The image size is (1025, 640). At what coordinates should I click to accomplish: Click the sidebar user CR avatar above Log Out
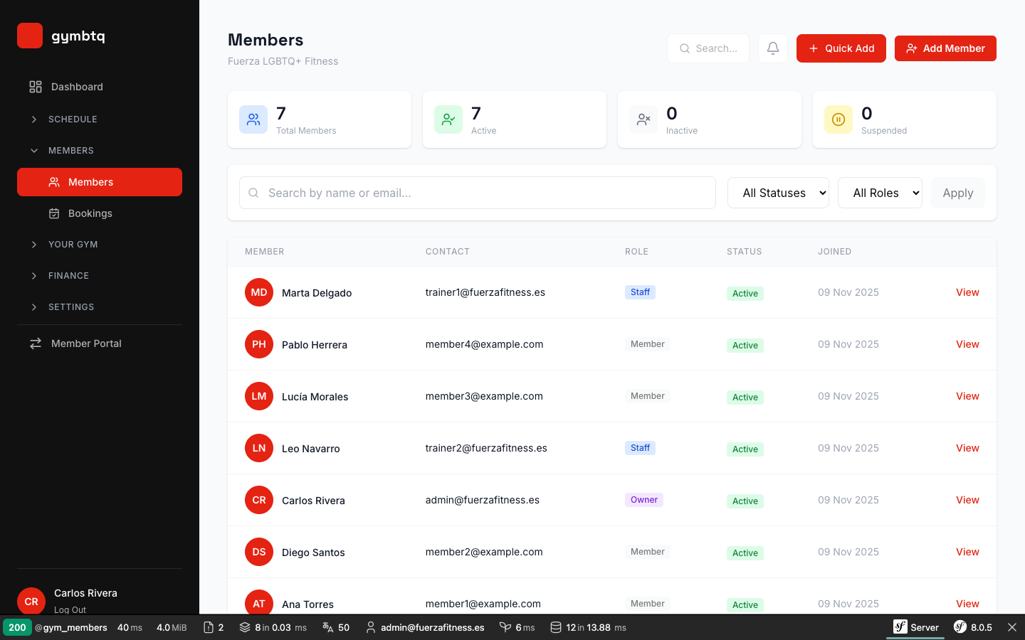[x=31, y=601]
